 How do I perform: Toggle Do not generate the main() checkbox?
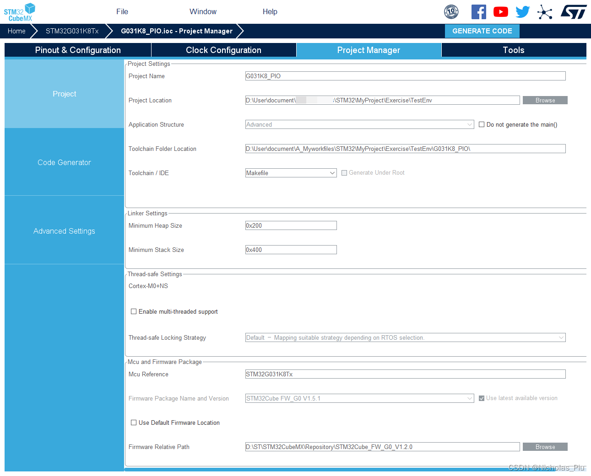(x=482, y=124)
